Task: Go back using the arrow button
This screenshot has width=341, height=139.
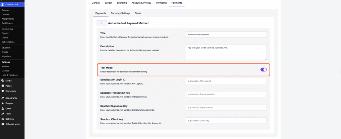Action: tap(102, 23)
